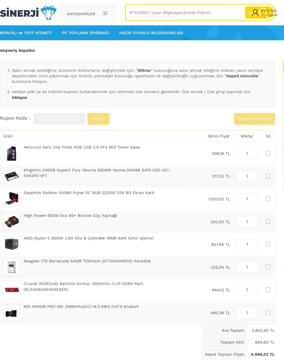Open Crucial 16GB Ballistix product link
This screenshot has width=284, height=362.
pos(83,287)
